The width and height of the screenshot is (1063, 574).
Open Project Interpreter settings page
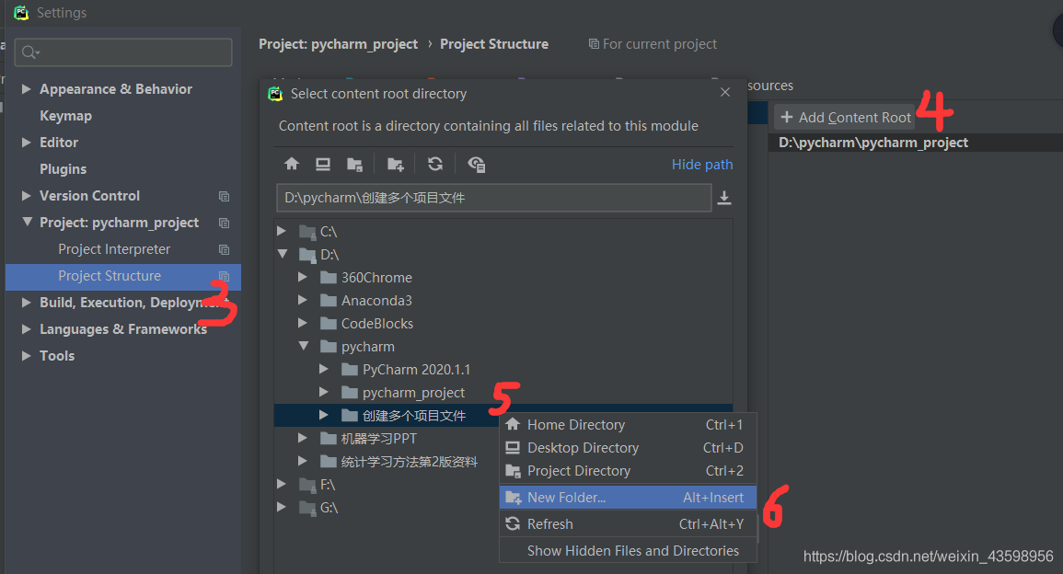coord(114,249)
